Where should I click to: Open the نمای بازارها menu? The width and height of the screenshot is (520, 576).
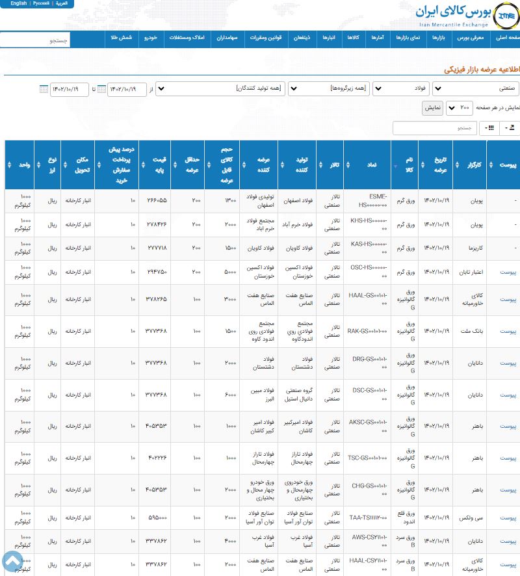tap(408, 38)
